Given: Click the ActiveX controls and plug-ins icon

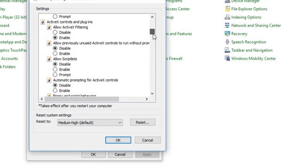Looking at the screenshot, I should (x=43, y=22).
